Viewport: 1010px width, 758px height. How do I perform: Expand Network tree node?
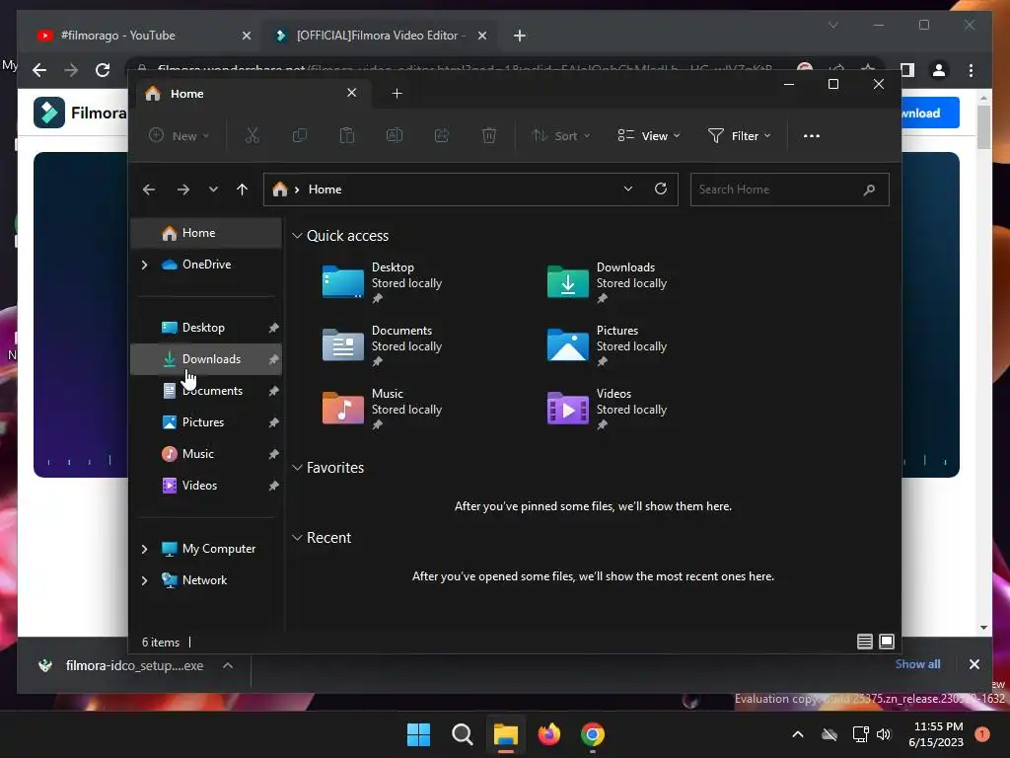(x=144, y=580)
